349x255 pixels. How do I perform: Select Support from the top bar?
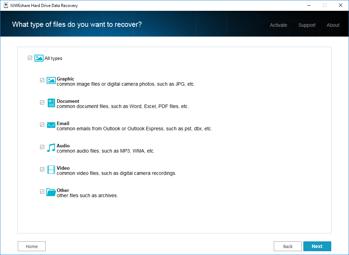307,25
